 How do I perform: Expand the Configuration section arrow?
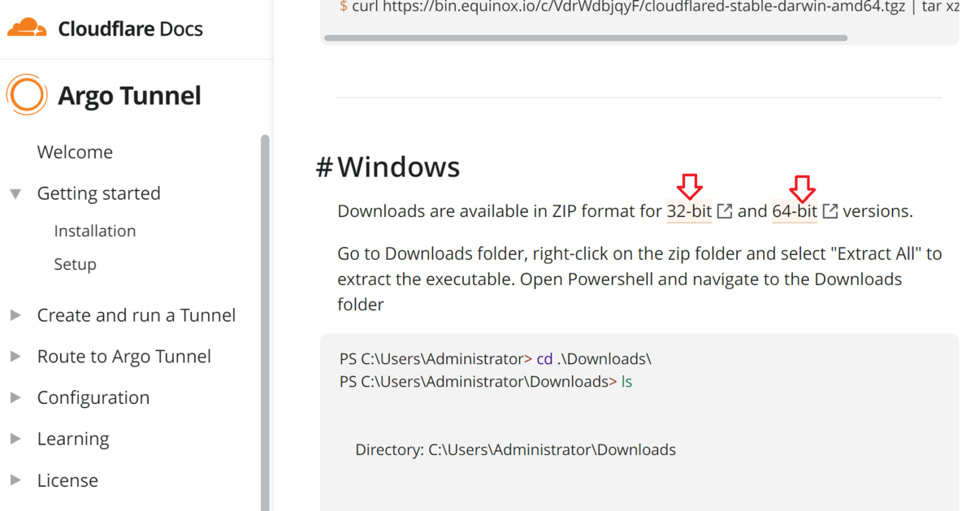15,397
